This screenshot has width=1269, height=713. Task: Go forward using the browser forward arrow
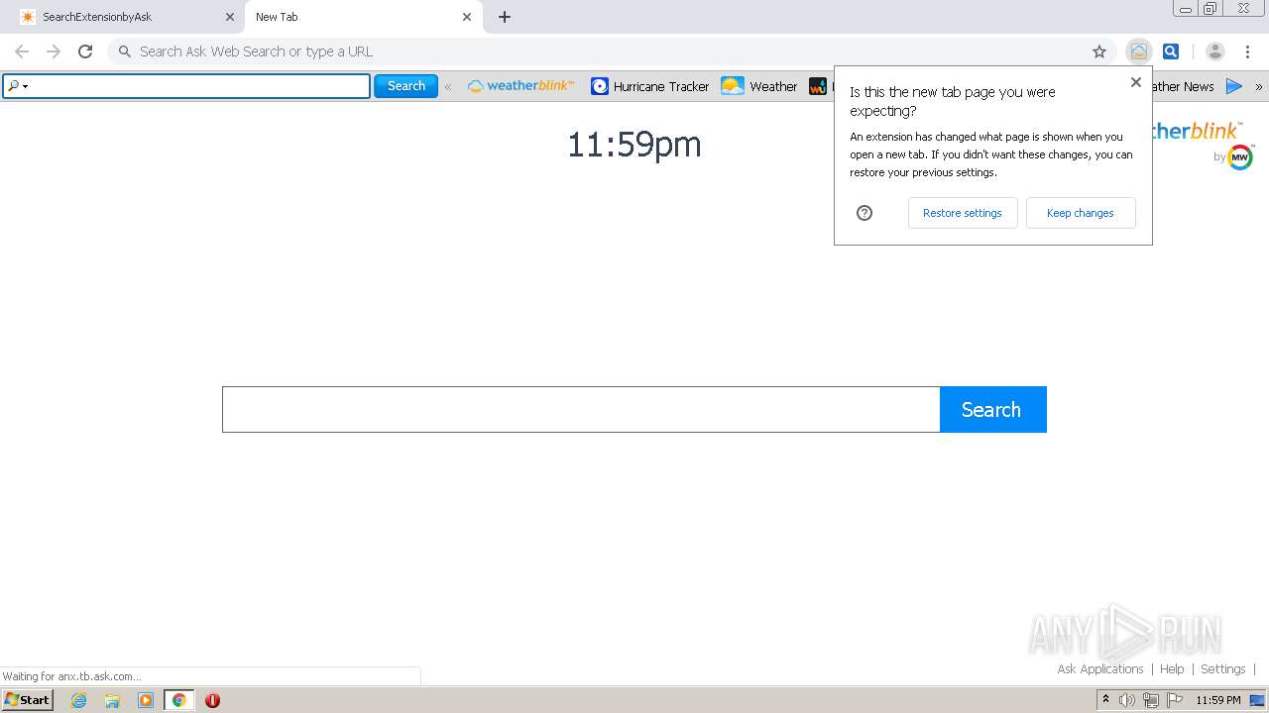coord(54,51)
